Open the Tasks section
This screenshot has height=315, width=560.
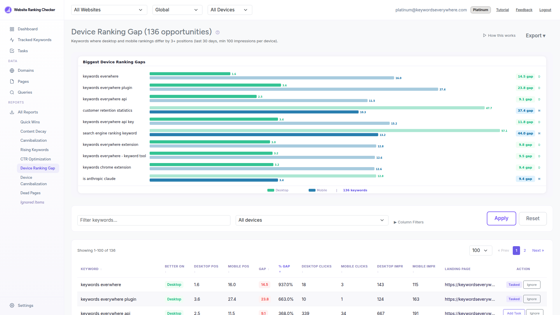click(23, 51)
